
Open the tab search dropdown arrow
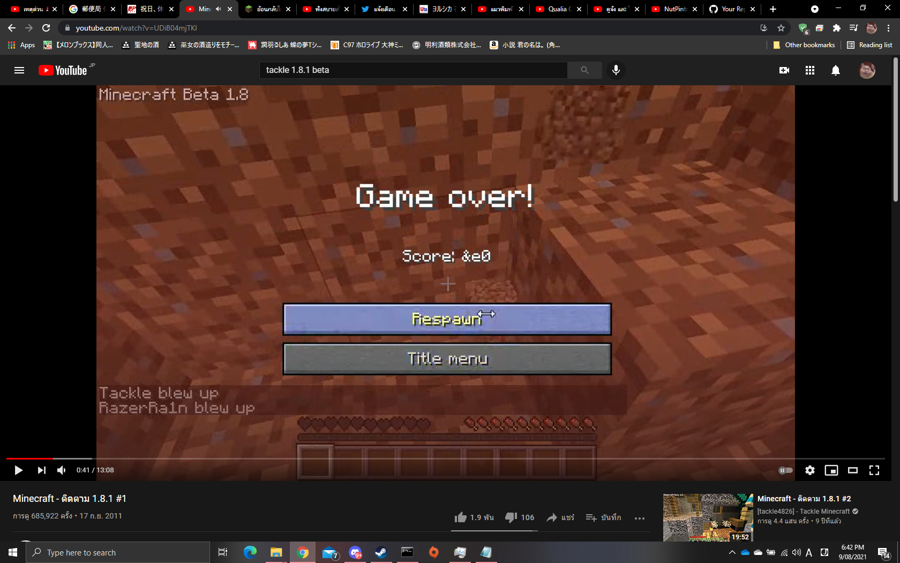(x=815, y=9)
